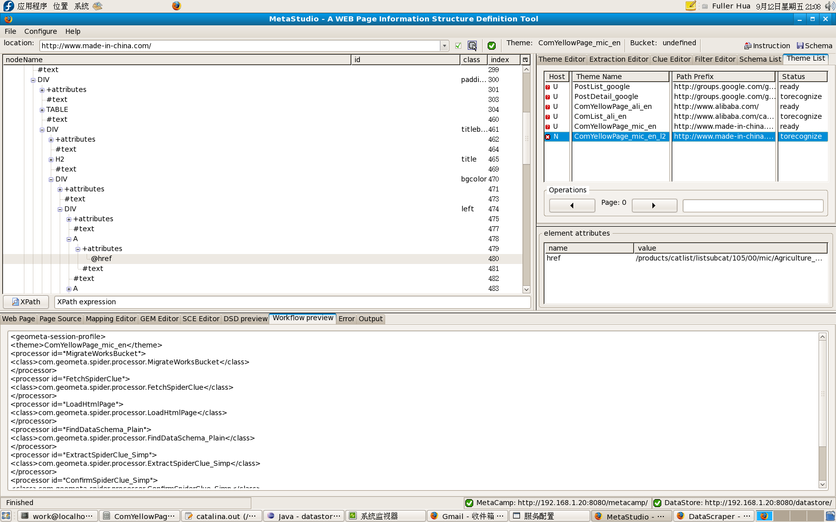Viewport: 836px width, 522px height.
Task: Open the File menu
Action: tap(10, 31)
